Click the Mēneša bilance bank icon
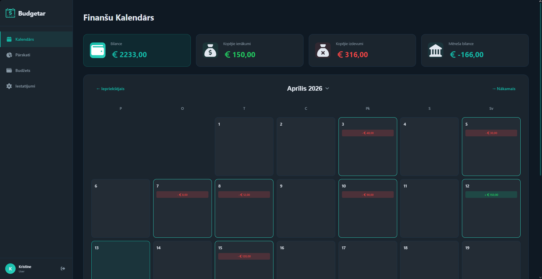Viewport: 542px width, 279px height. [436, 50]
